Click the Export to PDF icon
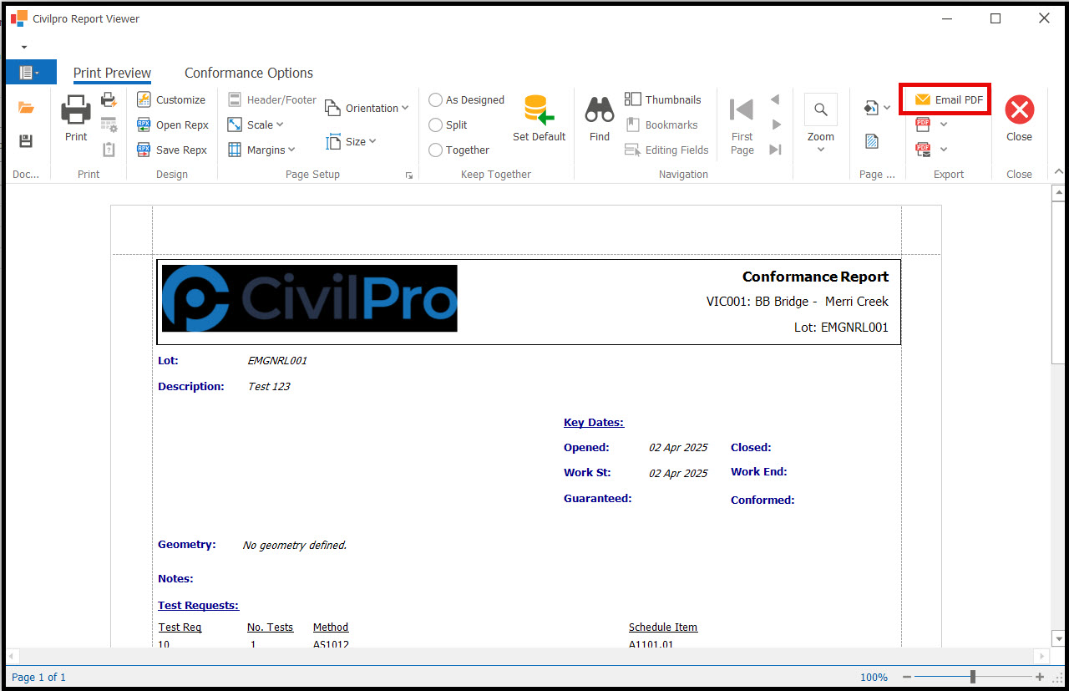The image size is (1069, 691). 923,124
